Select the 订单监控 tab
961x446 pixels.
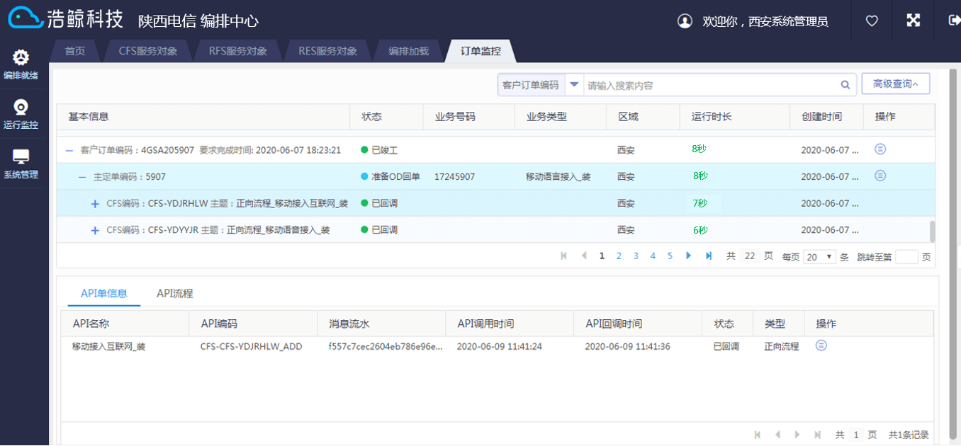coord(480,51)
